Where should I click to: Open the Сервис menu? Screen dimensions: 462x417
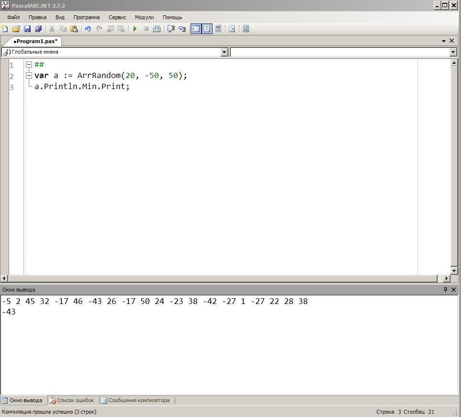tap(117, 17)
